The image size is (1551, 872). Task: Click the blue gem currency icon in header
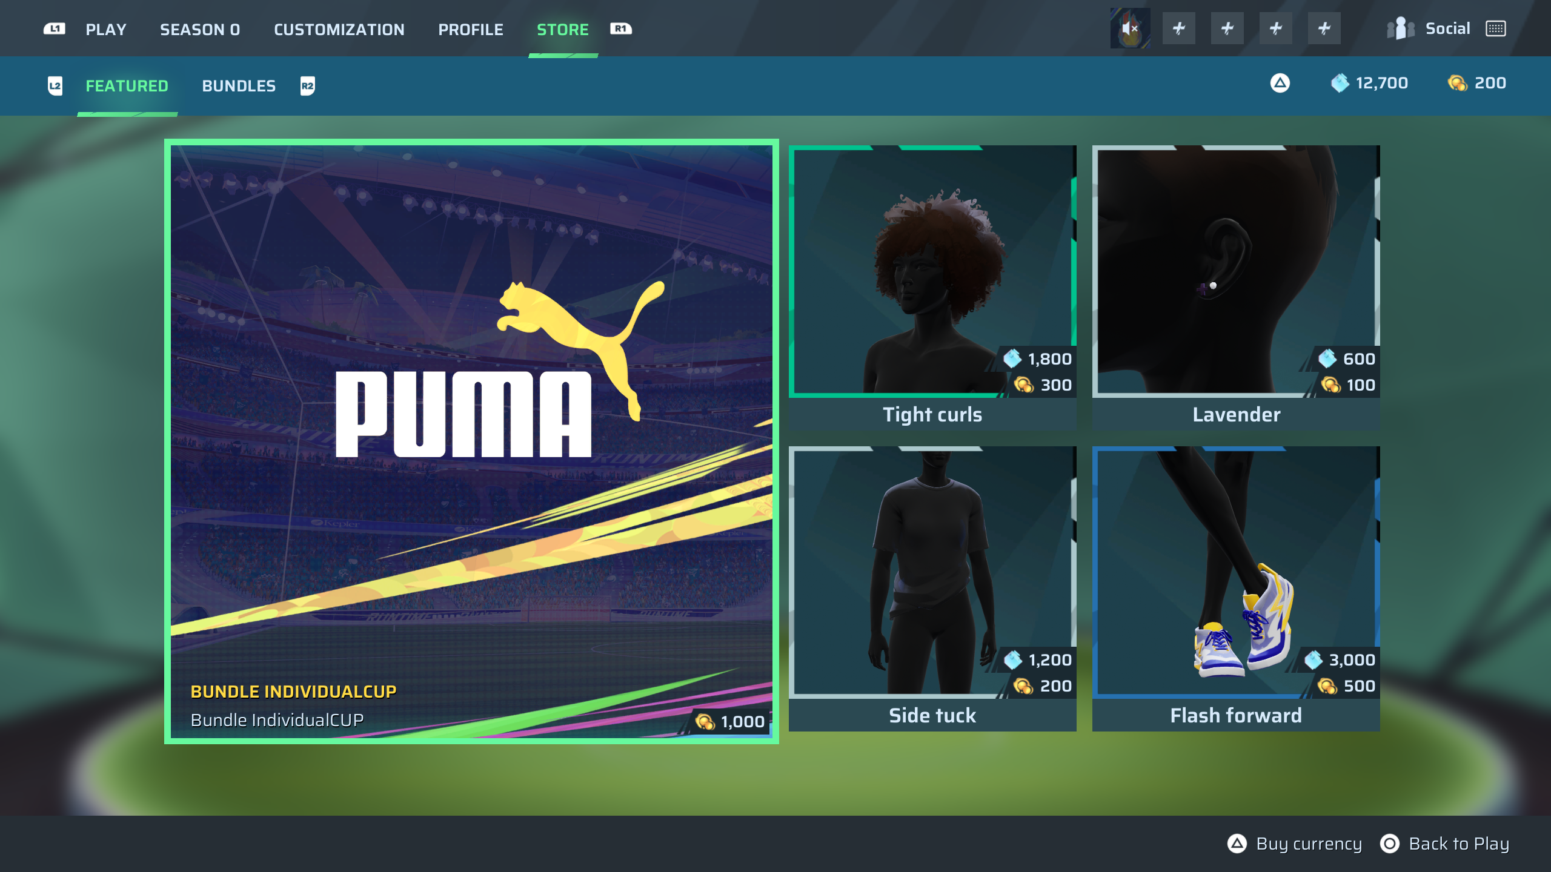[x=1340, y=83]
